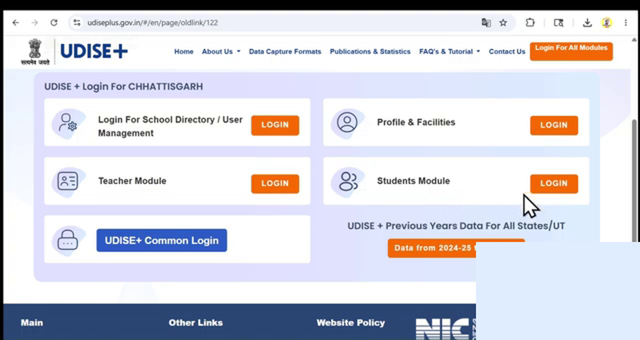
Task: Click the Students Module label text
Action: click(413, 181)
